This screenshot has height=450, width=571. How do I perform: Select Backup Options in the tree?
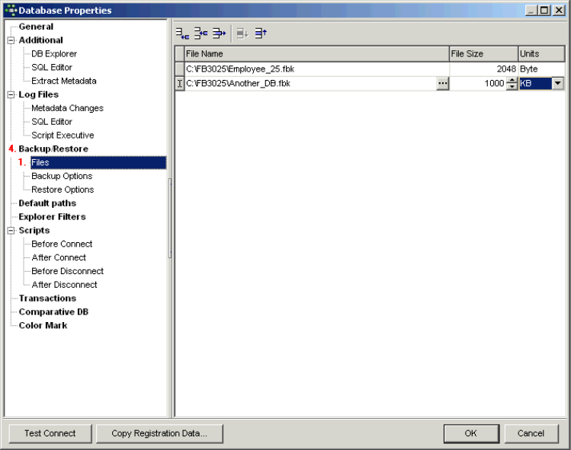pyautogui.click(x=62, y=176)
